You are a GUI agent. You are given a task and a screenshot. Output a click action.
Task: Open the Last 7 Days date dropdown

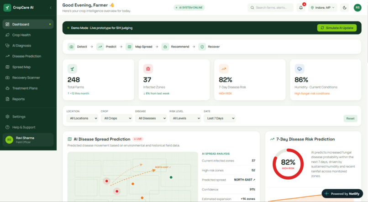pos(220,119)
